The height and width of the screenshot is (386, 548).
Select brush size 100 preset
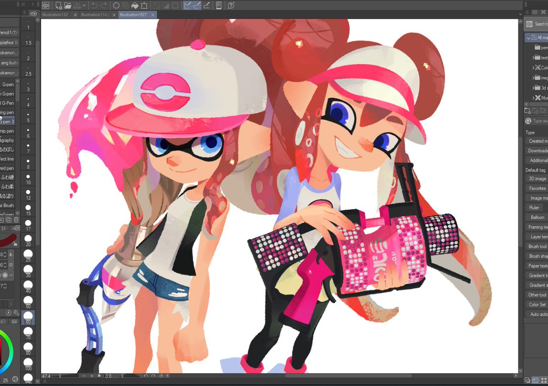(x=28, y=364)
